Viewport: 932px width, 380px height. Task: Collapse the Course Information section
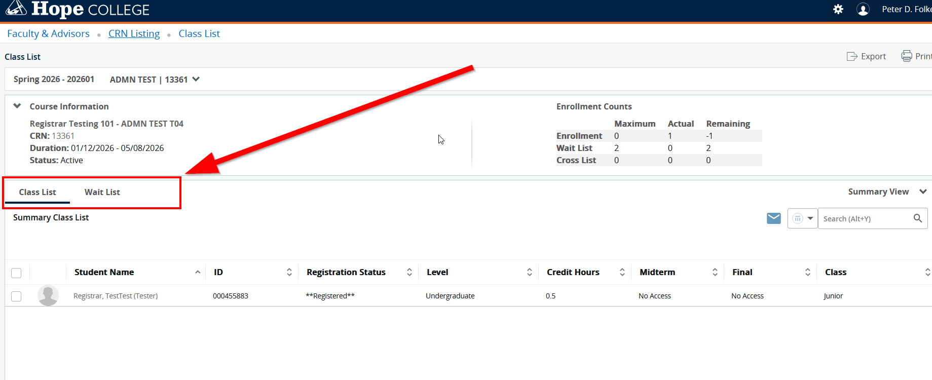[x=17, y=106]
